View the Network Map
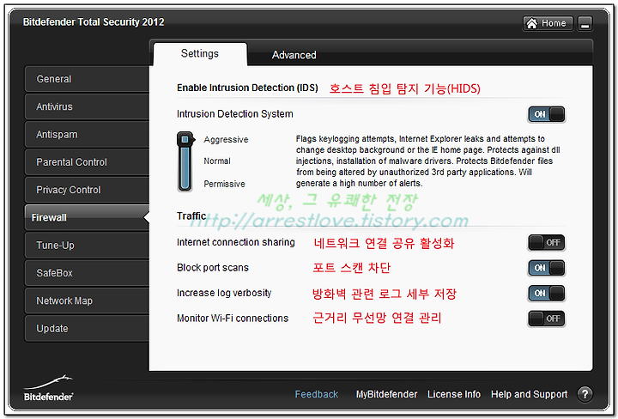The width and height of the screenshot is (618, 419). [x=87, y=301]
